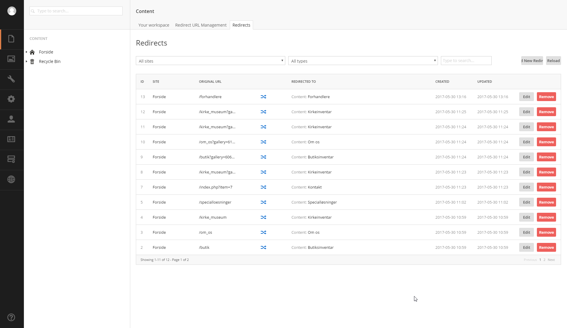Image resolution: width=567 pixels, height=328 pixels.
Task: Select Forside in the content tree
Action: (x=46, y=52)
